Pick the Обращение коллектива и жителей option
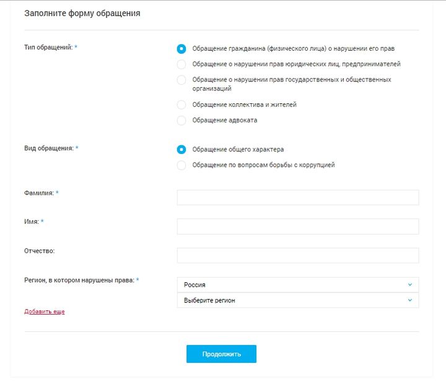The image size is (446, 382). 181,104
